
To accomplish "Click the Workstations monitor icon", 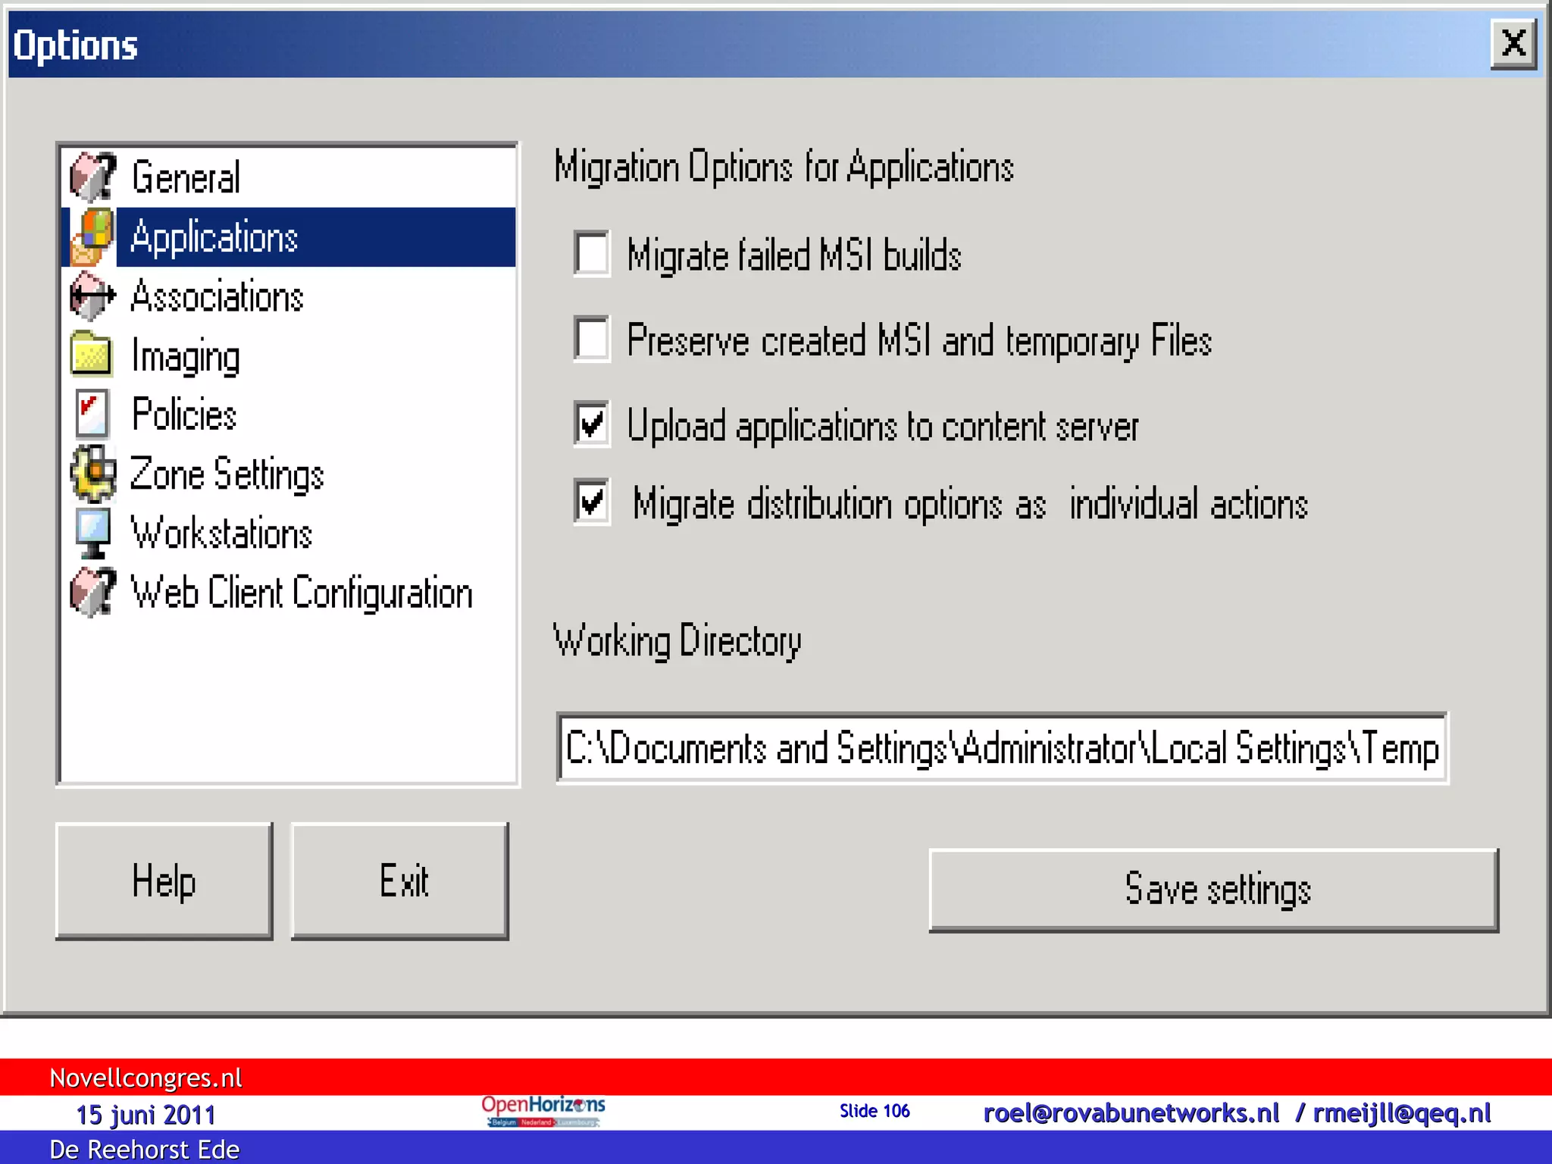I will click(92, 533).
